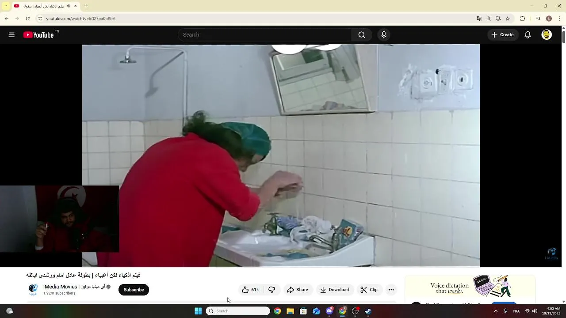566x318 pixels.
Task: Open more actions three-dot menu
Action: 391,290
